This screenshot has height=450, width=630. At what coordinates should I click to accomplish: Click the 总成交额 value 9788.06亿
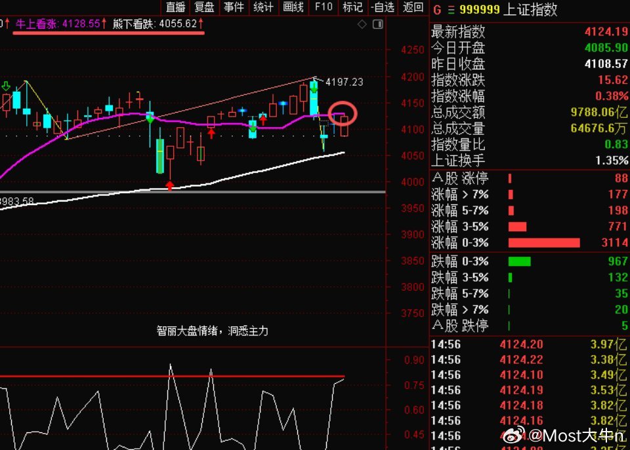[599, 112]
